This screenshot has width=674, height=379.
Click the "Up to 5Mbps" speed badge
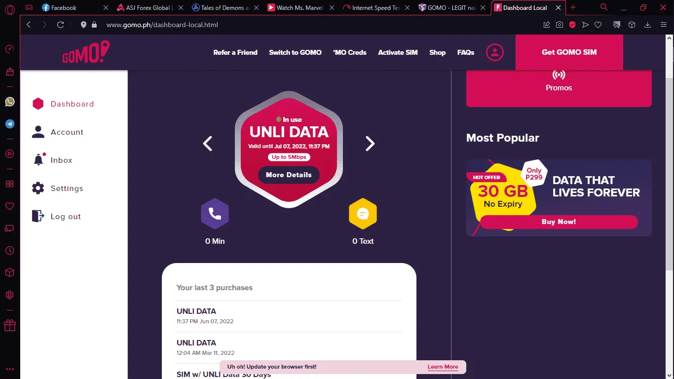coord(289,157)
